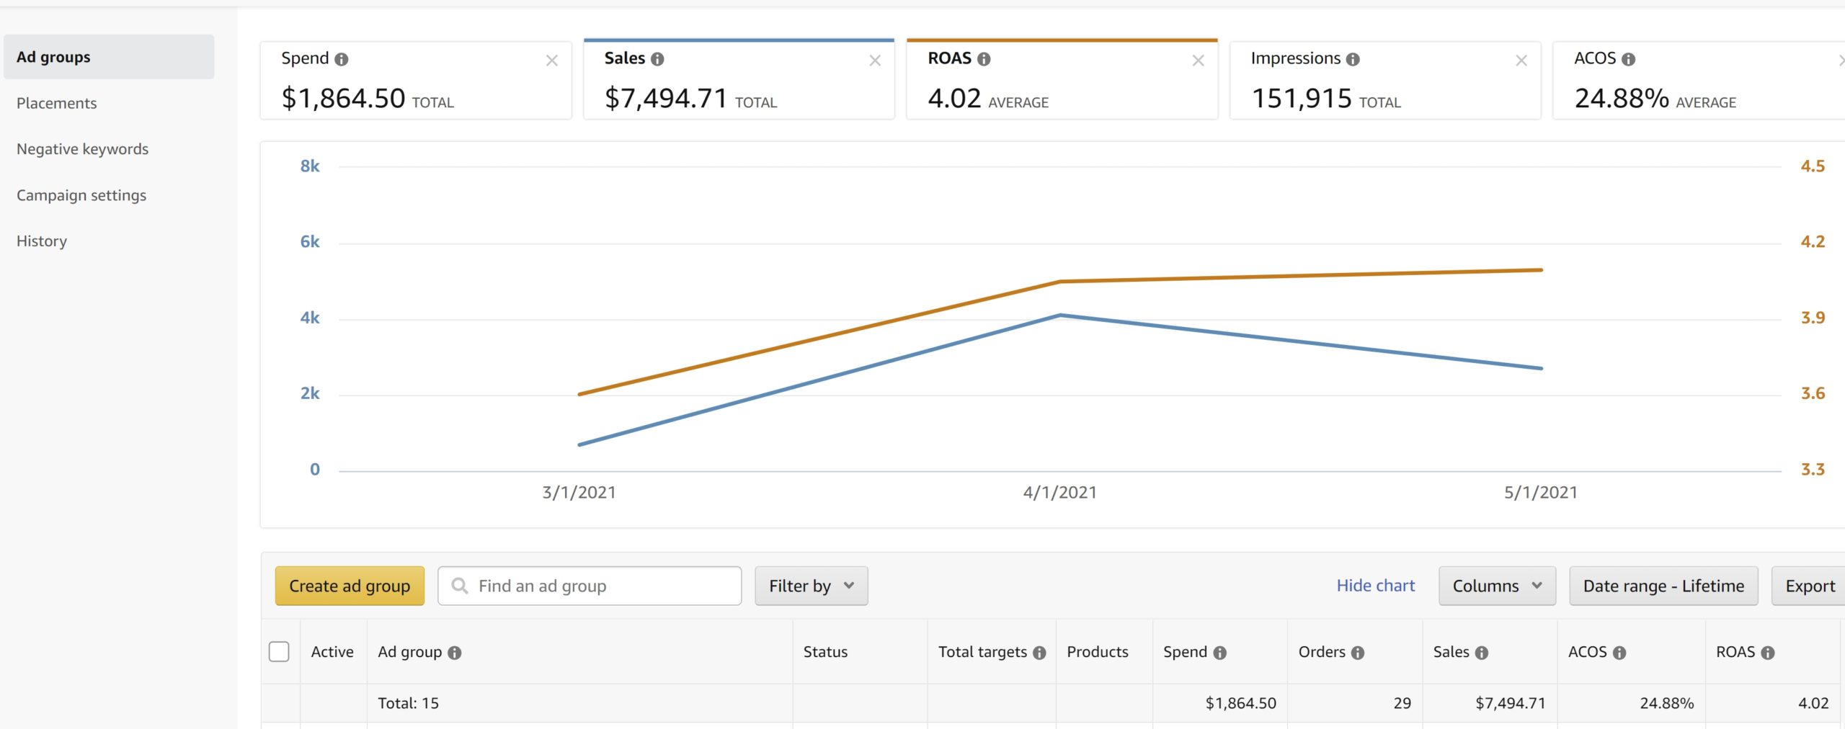The width and height of the screenshot is (1845, 729).
Task: Click the Impressions info icon
Action: click(x=1353, y=60)
